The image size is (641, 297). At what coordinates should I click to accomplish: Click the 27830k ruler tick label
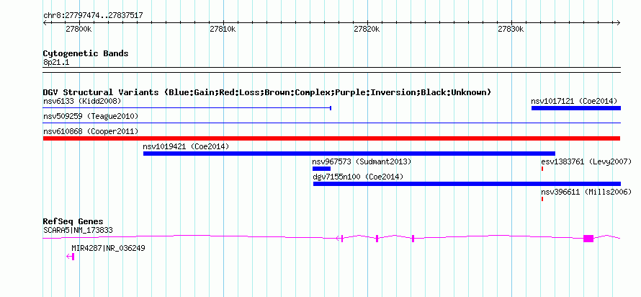click(x=511, y=30)
